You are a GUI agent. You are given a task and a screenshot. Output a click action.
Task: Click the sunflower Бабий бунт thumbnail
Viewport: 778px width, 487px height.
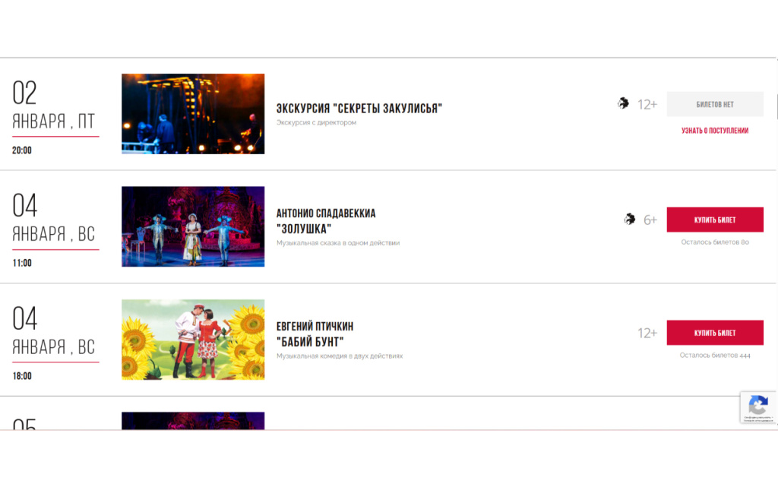click(193, 340)
